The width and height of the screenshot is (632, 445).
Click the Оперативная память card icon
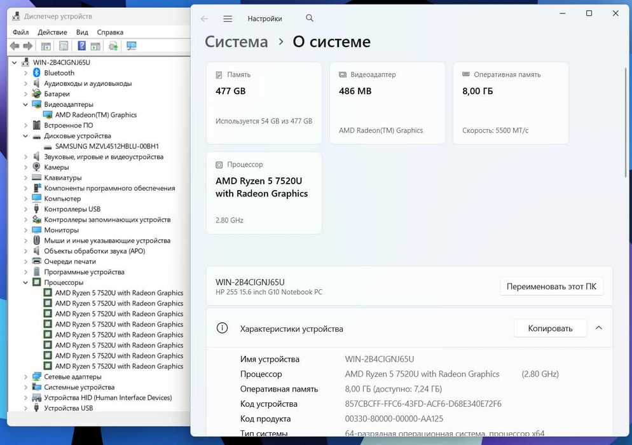point(466,74)
